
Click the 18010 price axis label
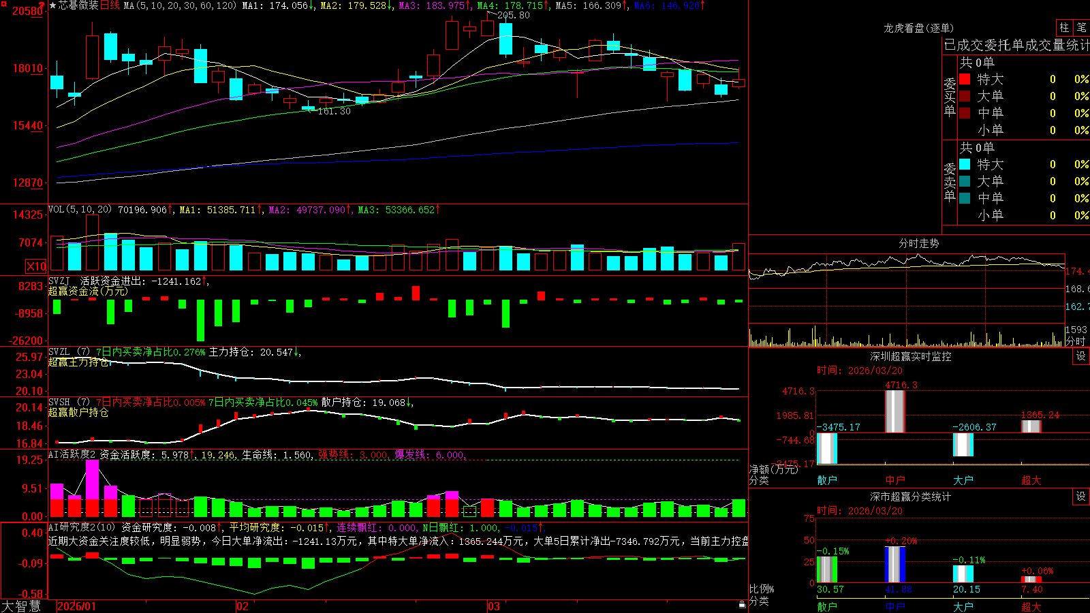[x=27, y=68]
